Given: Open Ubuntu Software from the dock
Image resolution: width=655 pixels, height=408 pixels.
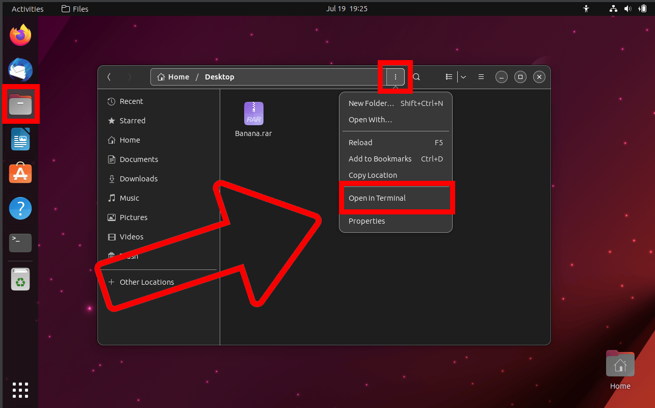Looking at the screenshot, I should coord(20,173).
